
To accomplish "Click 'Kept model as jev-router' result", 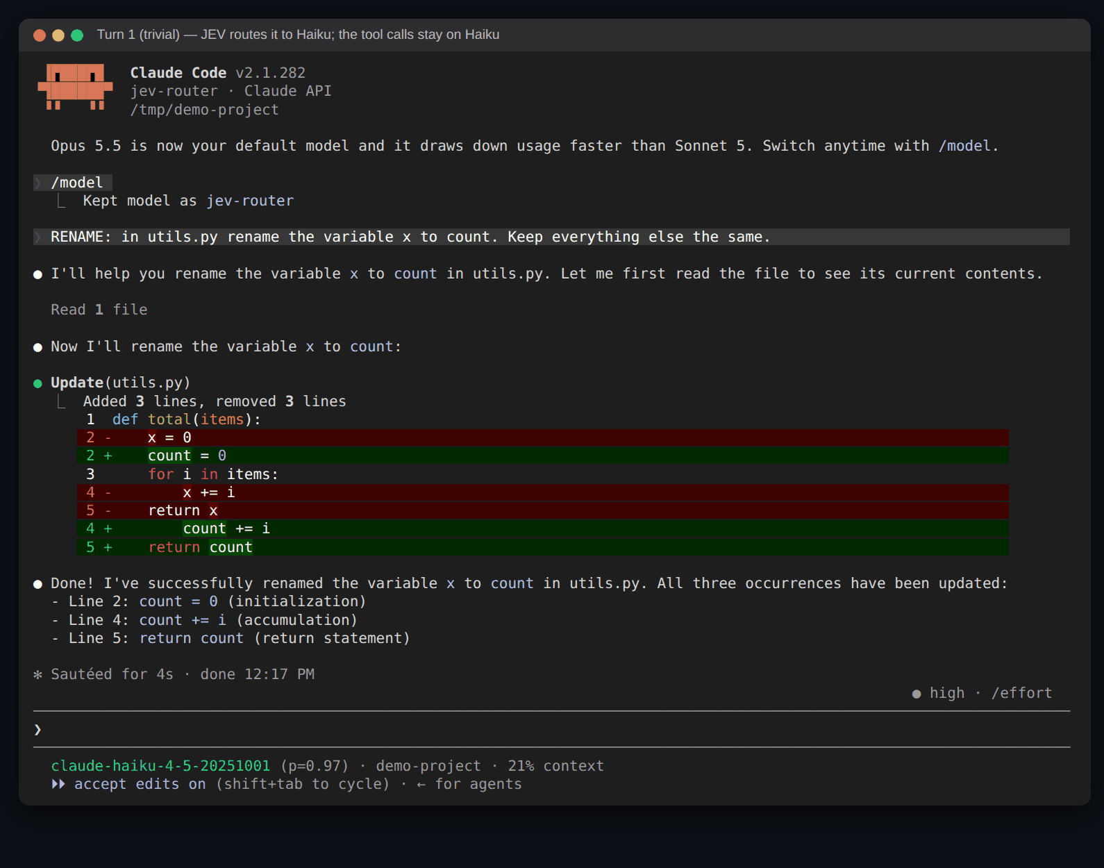I will [x=188, y=201].
